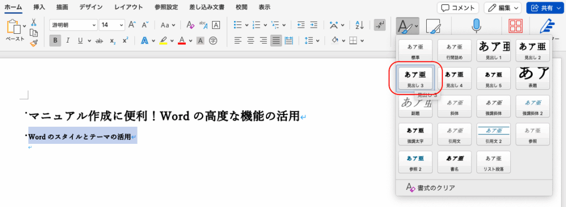This screenshot has width=566, height=207.
Task: Open the 参照設定 tab
Action: tap(166, 7)
